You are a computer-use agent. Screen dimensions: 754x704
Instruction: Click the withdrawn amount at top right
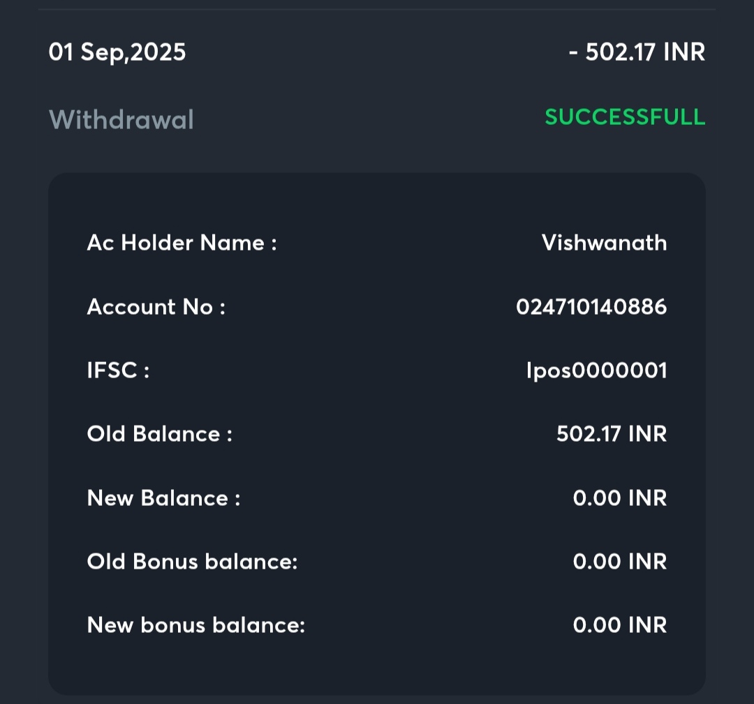point(637,52)
